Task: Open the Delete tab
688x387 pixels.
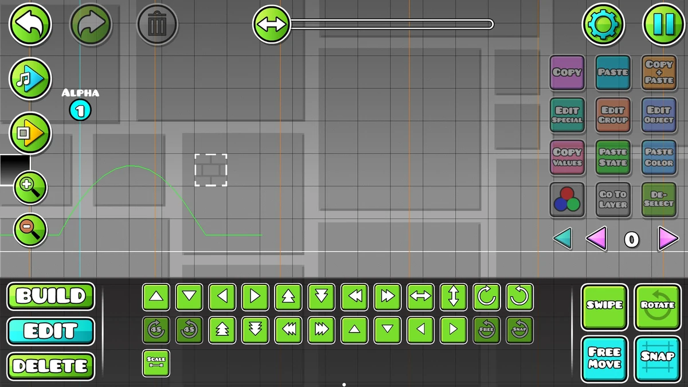Action: [x=50, y=366]
